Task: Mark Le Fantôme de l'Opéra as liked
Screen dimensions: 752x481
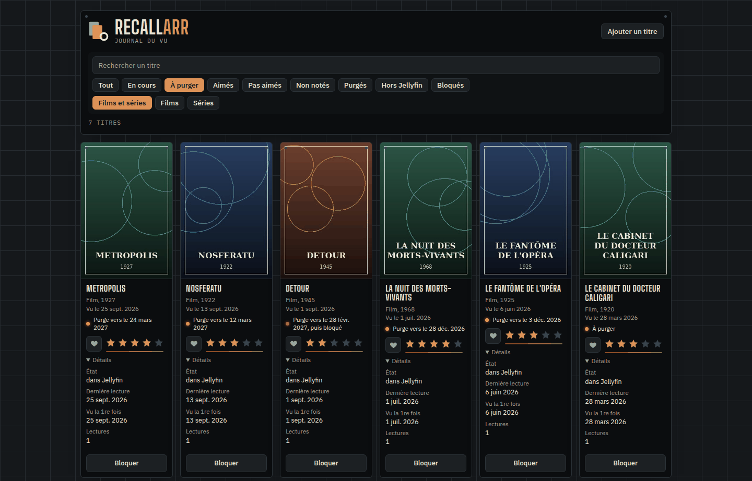Action: point(493,336)
